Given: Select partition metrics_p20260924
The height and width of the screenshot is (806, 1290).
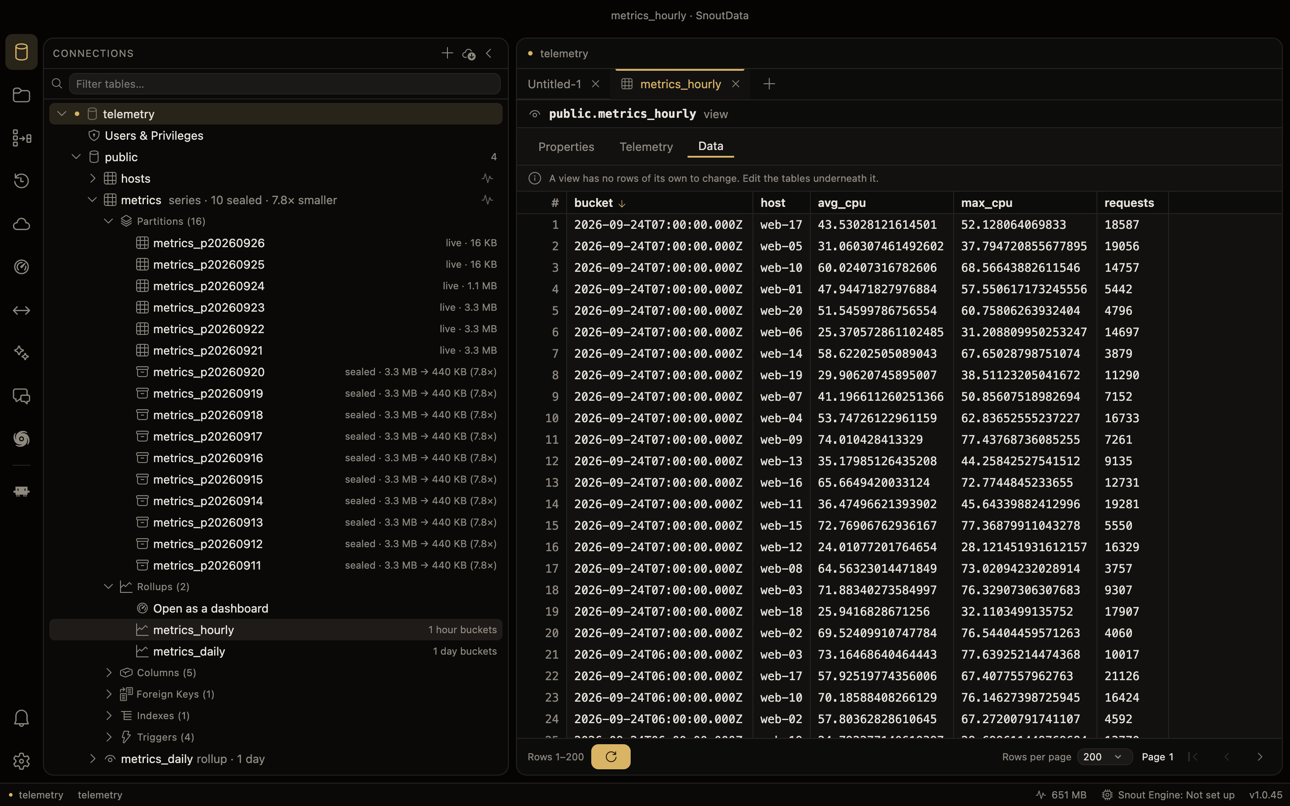Looking at the screenshot, I should point(275,286).
